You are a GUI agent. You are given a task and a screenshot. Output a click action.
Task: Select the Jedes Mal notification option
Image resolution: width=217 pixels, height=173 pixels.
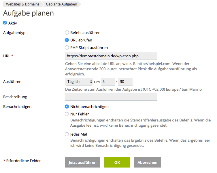coord(67,134)
